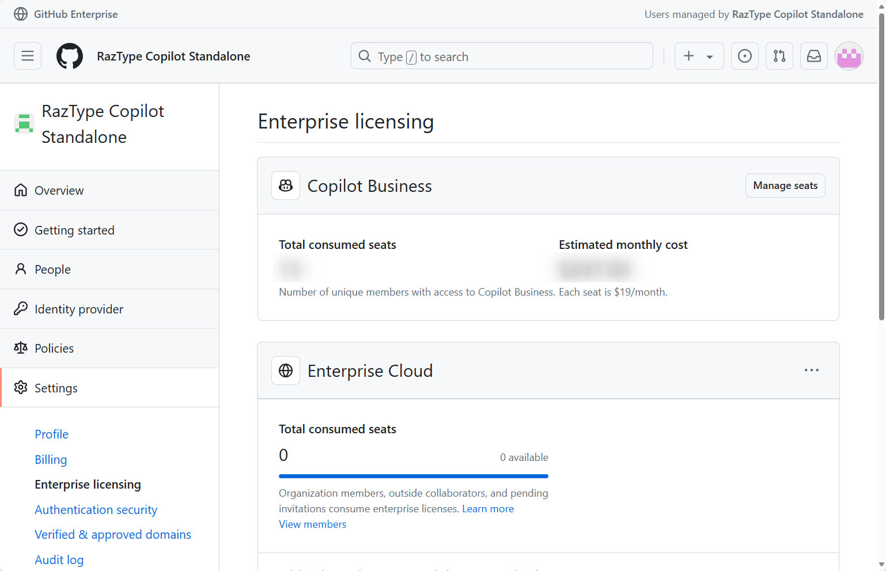Screen dimensions: 886x571
Task: Open the hamburger navigation menu
Action: click(27, 56)
